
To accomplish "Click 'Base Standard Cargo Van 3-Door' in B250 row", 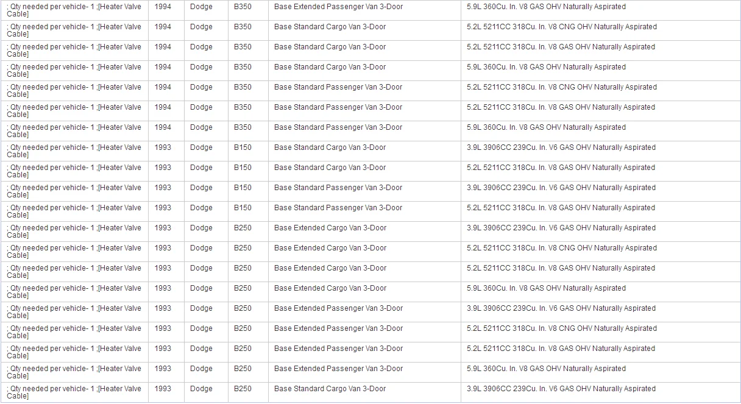I will tap(330, 389).
